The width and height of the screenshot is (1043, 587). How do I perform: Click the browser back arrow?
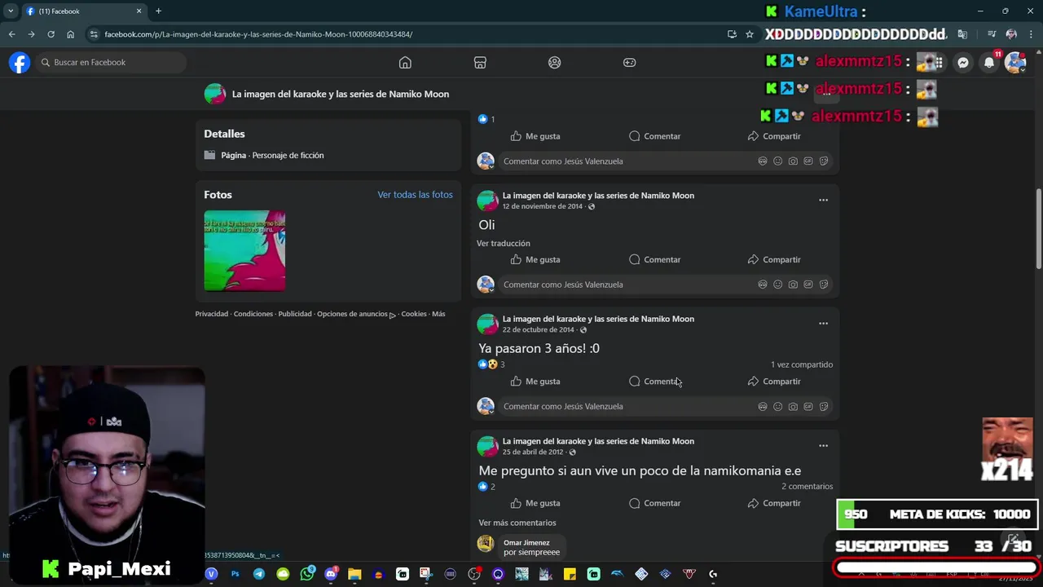(11, 34)
